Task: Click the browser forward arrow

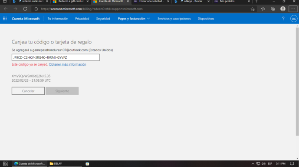Action: [x=15, y=9]
